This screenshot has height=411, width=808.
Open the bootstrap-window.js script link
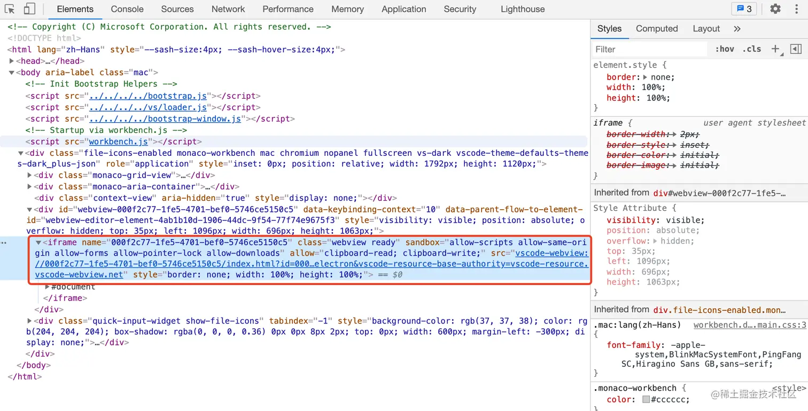[165, 119]
